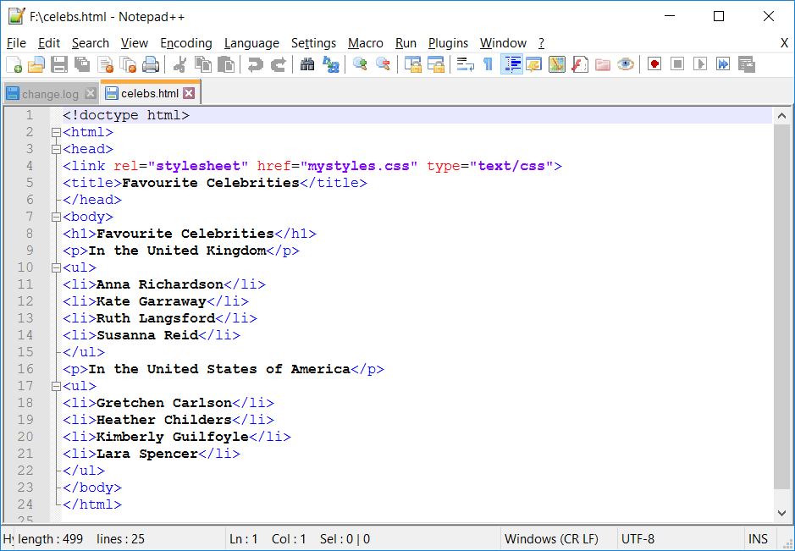
Task: Open the Encoding menu
Action: pyautogui.click(x=186, y=43)
